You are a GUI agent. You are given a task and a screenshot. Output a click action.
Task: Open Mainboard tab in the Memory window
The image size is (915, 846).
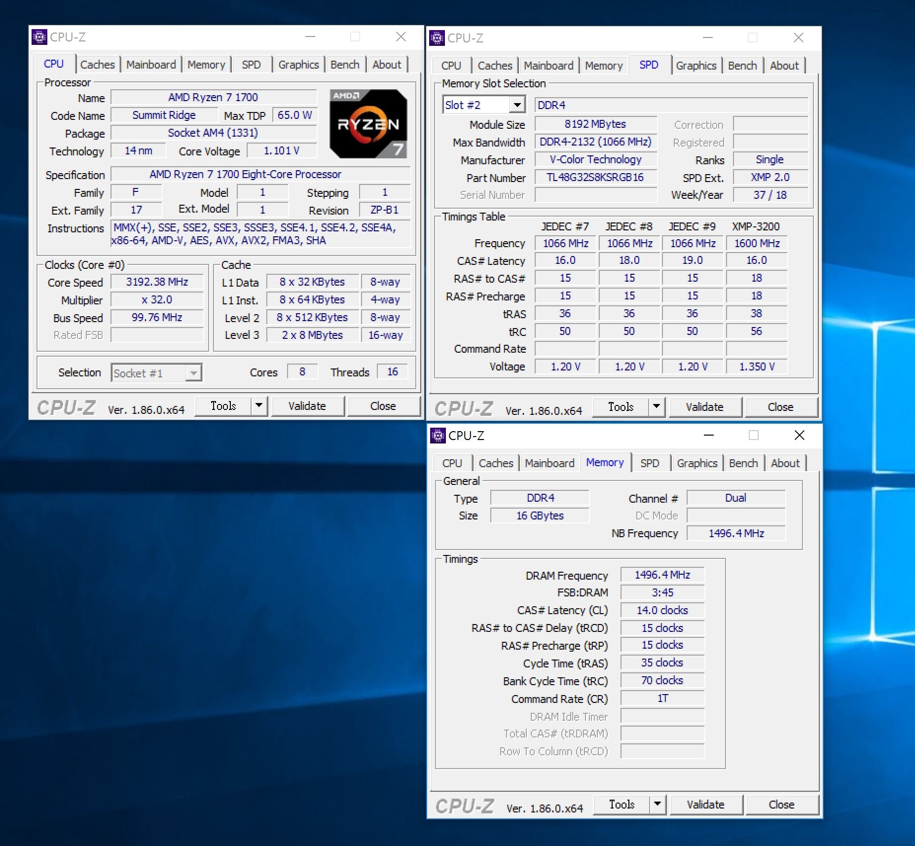(x=549, y=463)
